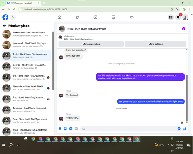Click More options button
This screenshot has height=154, width=193.
tap(156, 44)
